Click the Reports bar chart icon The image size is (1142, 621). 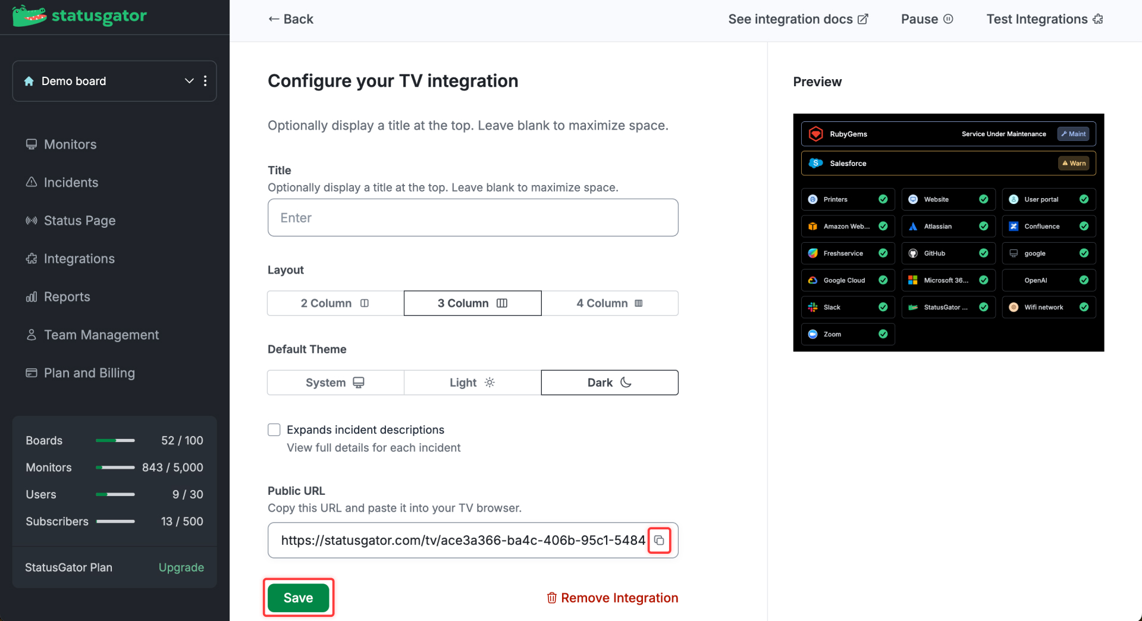[32, 297]
